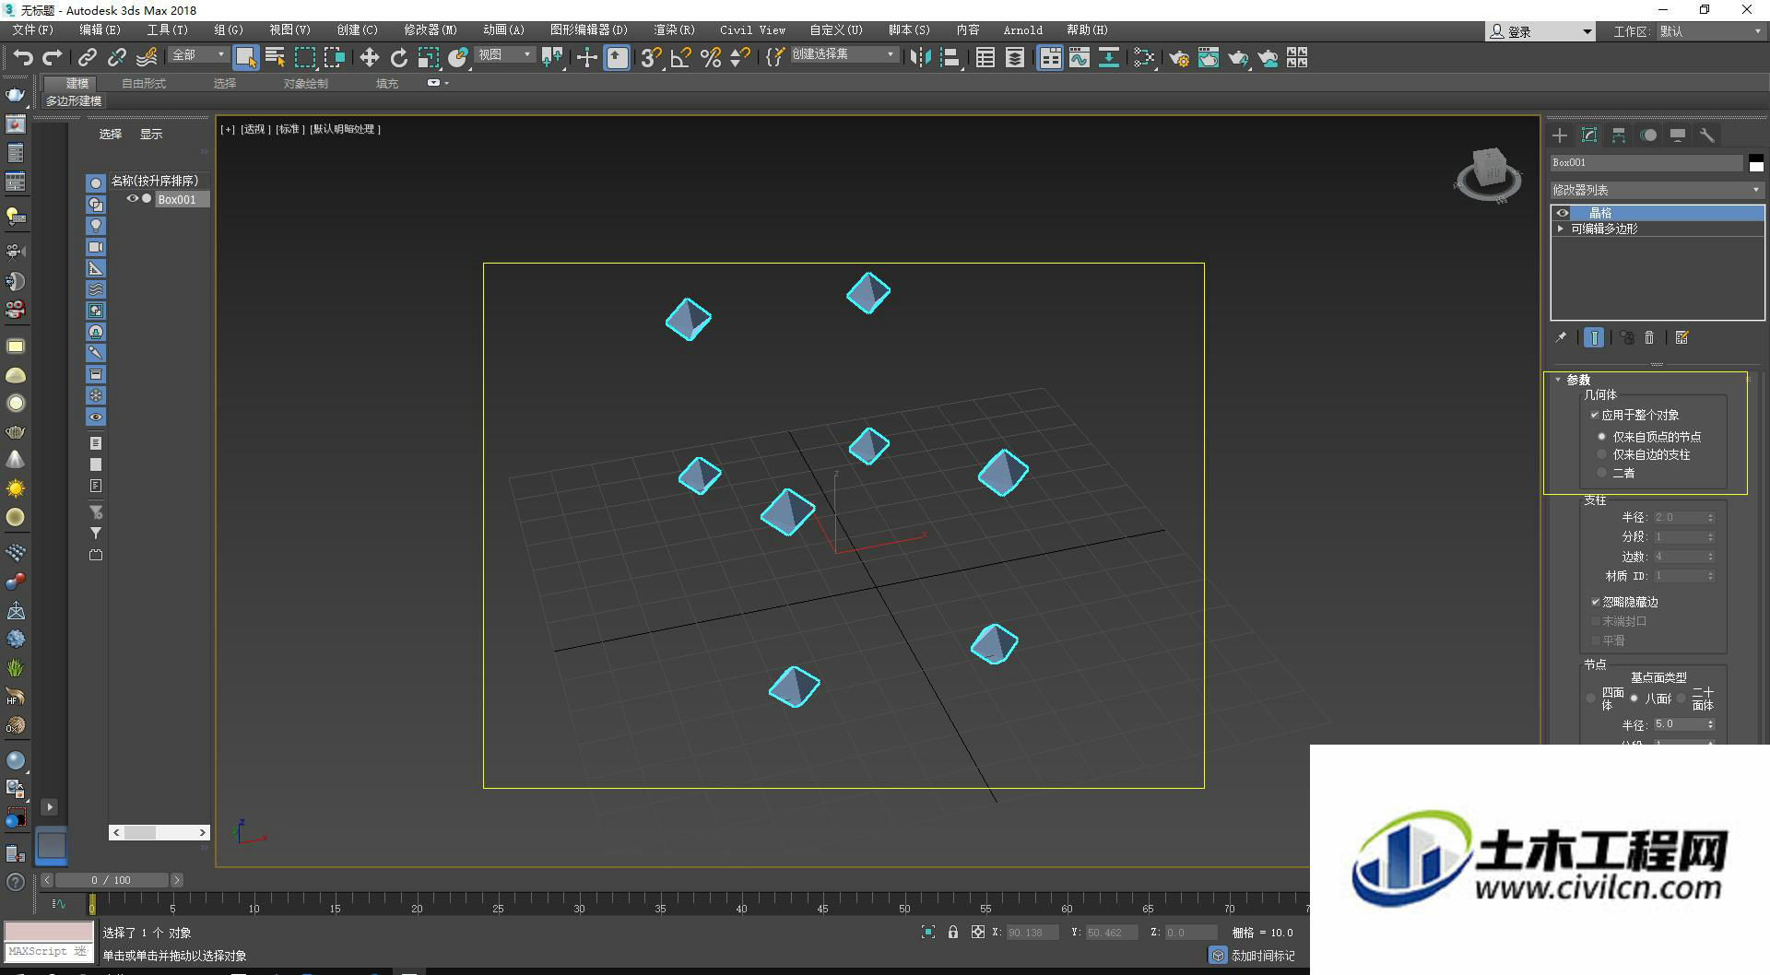
Task: Pick the Rectangular Selection Region tool
Action: tap(304, 57)
